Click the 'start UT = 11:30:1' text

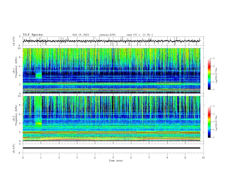coord(140,35)
